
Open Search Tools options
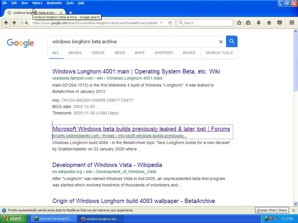pos(219,53)
